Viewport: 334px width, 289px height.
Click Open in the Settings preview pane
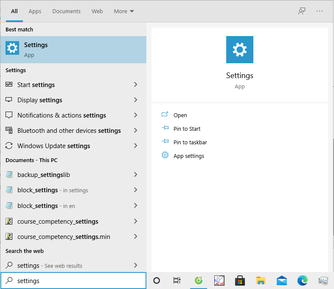tap(180, 115)
